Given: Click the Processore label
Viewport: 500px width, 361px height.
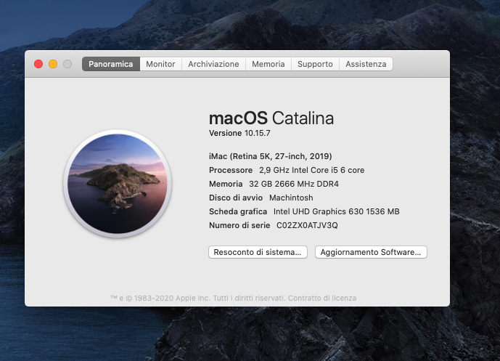Looking at the screenshot, I should pos(231,170).
